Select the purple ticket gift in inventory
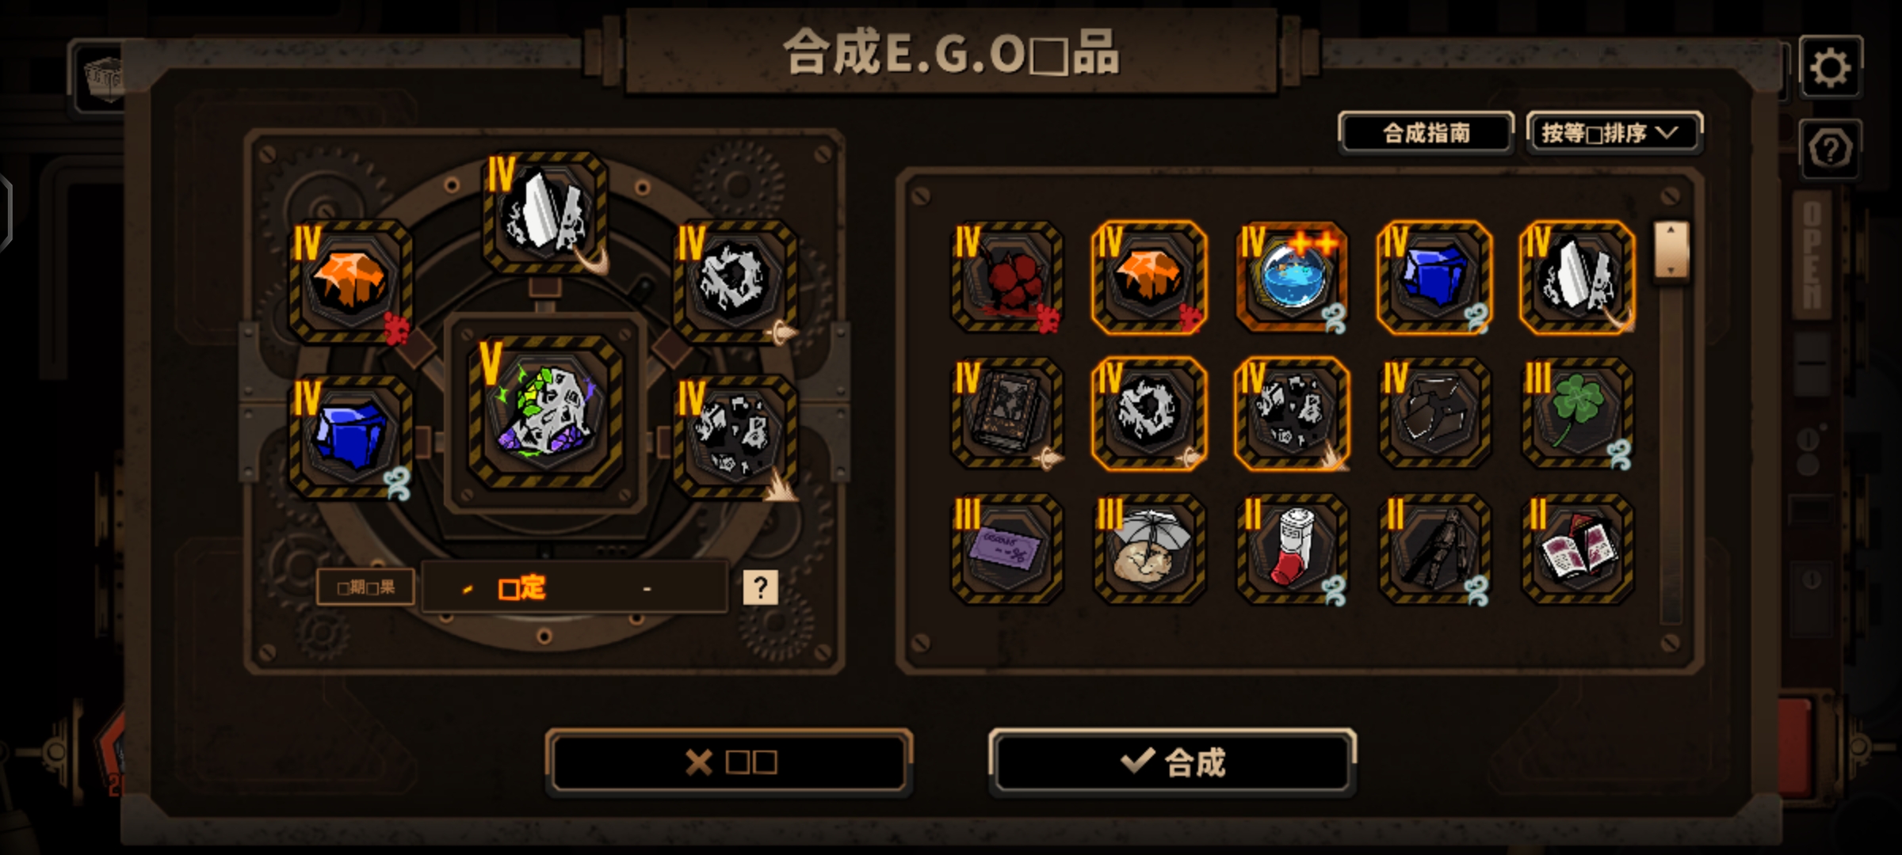 [x=1007, y=549]
